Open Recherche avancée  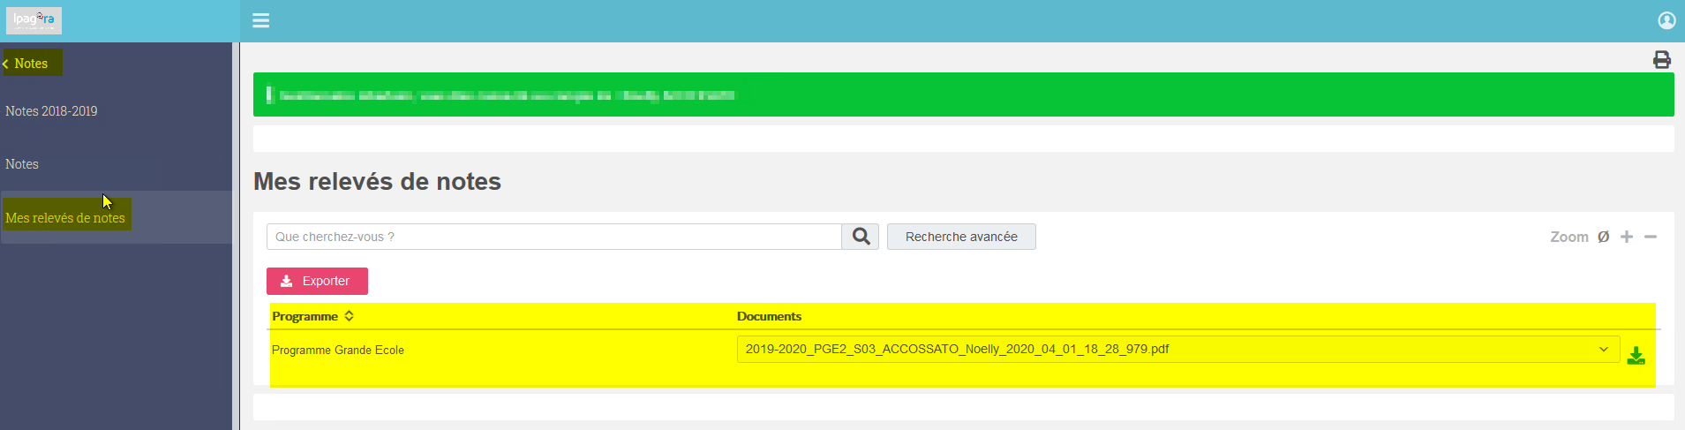point(961,237)
